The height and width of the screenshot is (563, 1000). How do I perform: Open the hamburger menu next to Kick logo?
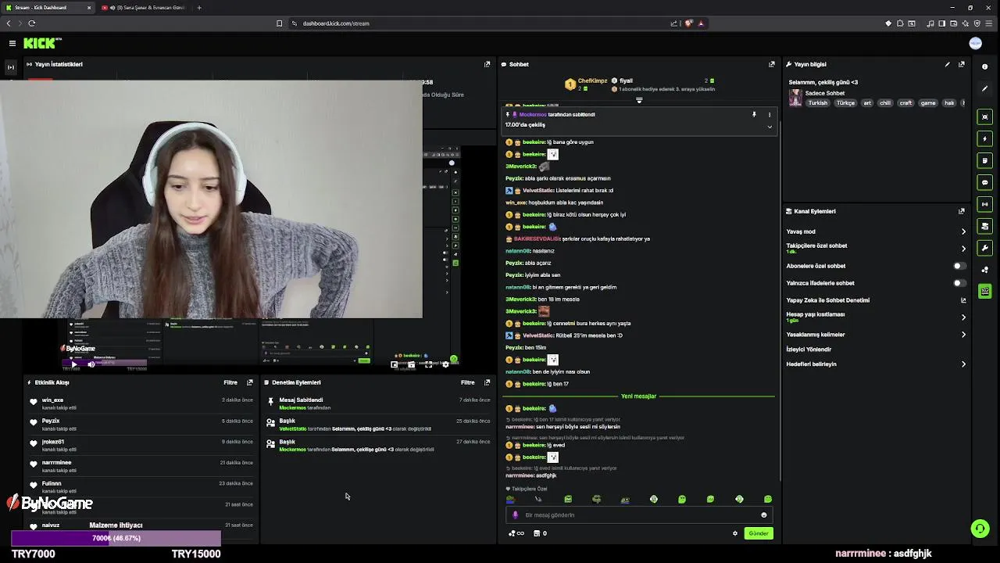12,43
